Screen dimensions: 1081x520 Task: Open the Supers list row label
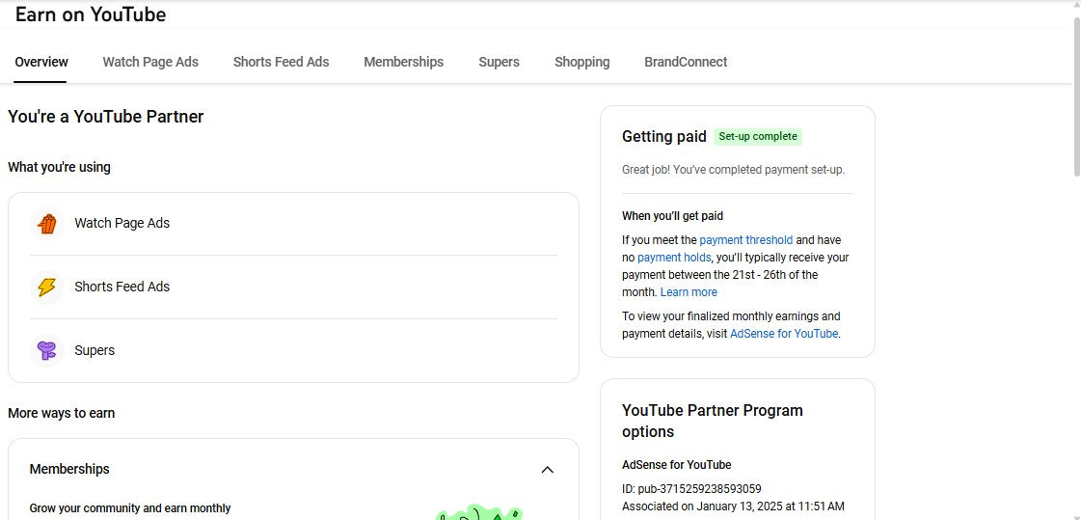click(x=95, y=351)
